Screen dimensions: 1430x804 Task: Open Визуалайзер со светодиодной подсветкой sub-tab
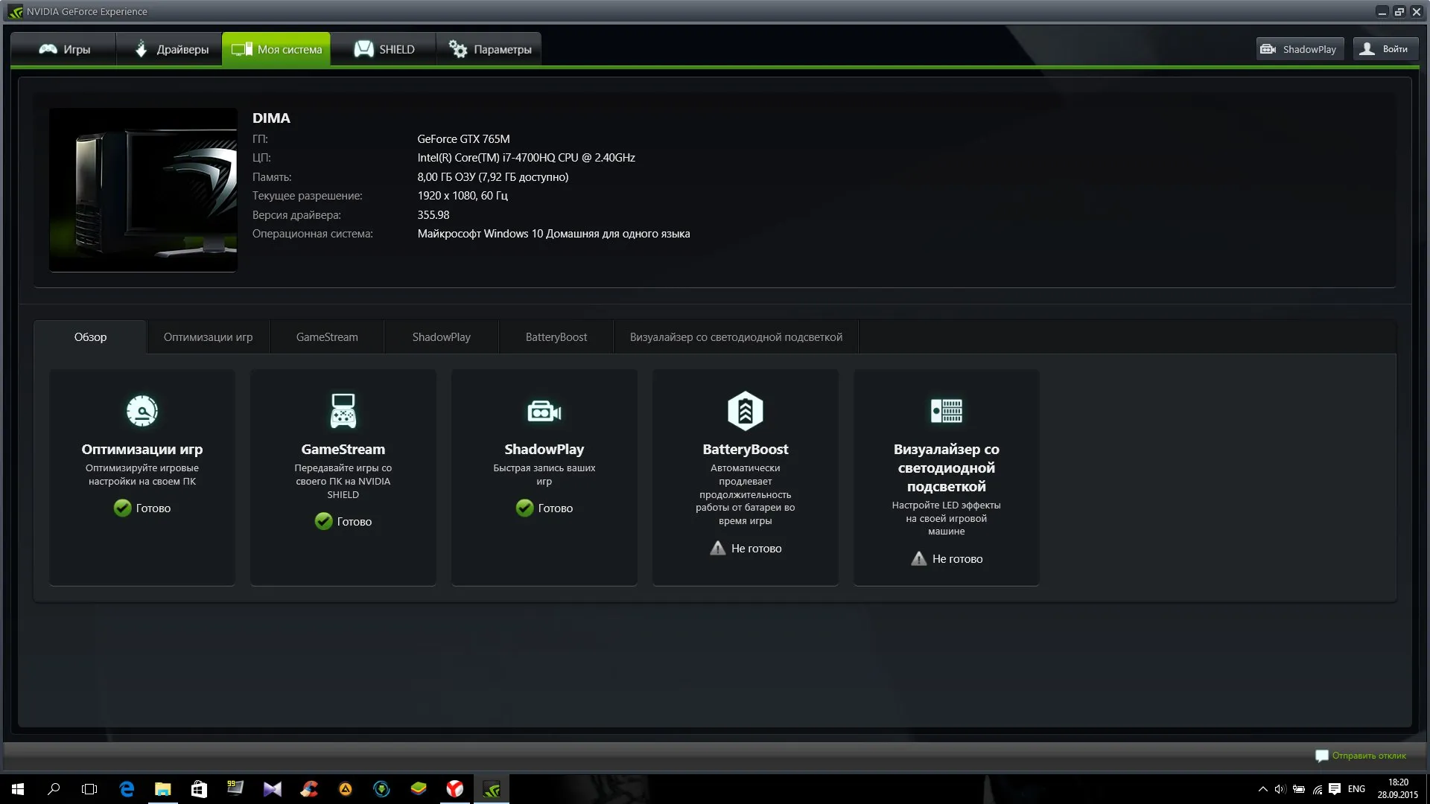[736, 337]
